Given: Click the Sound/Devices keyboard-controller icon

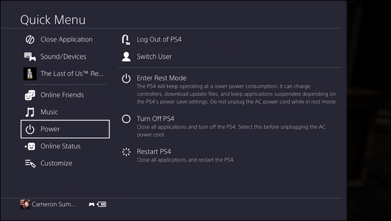Looking at the screenshot, I should (x=30, y=56).
